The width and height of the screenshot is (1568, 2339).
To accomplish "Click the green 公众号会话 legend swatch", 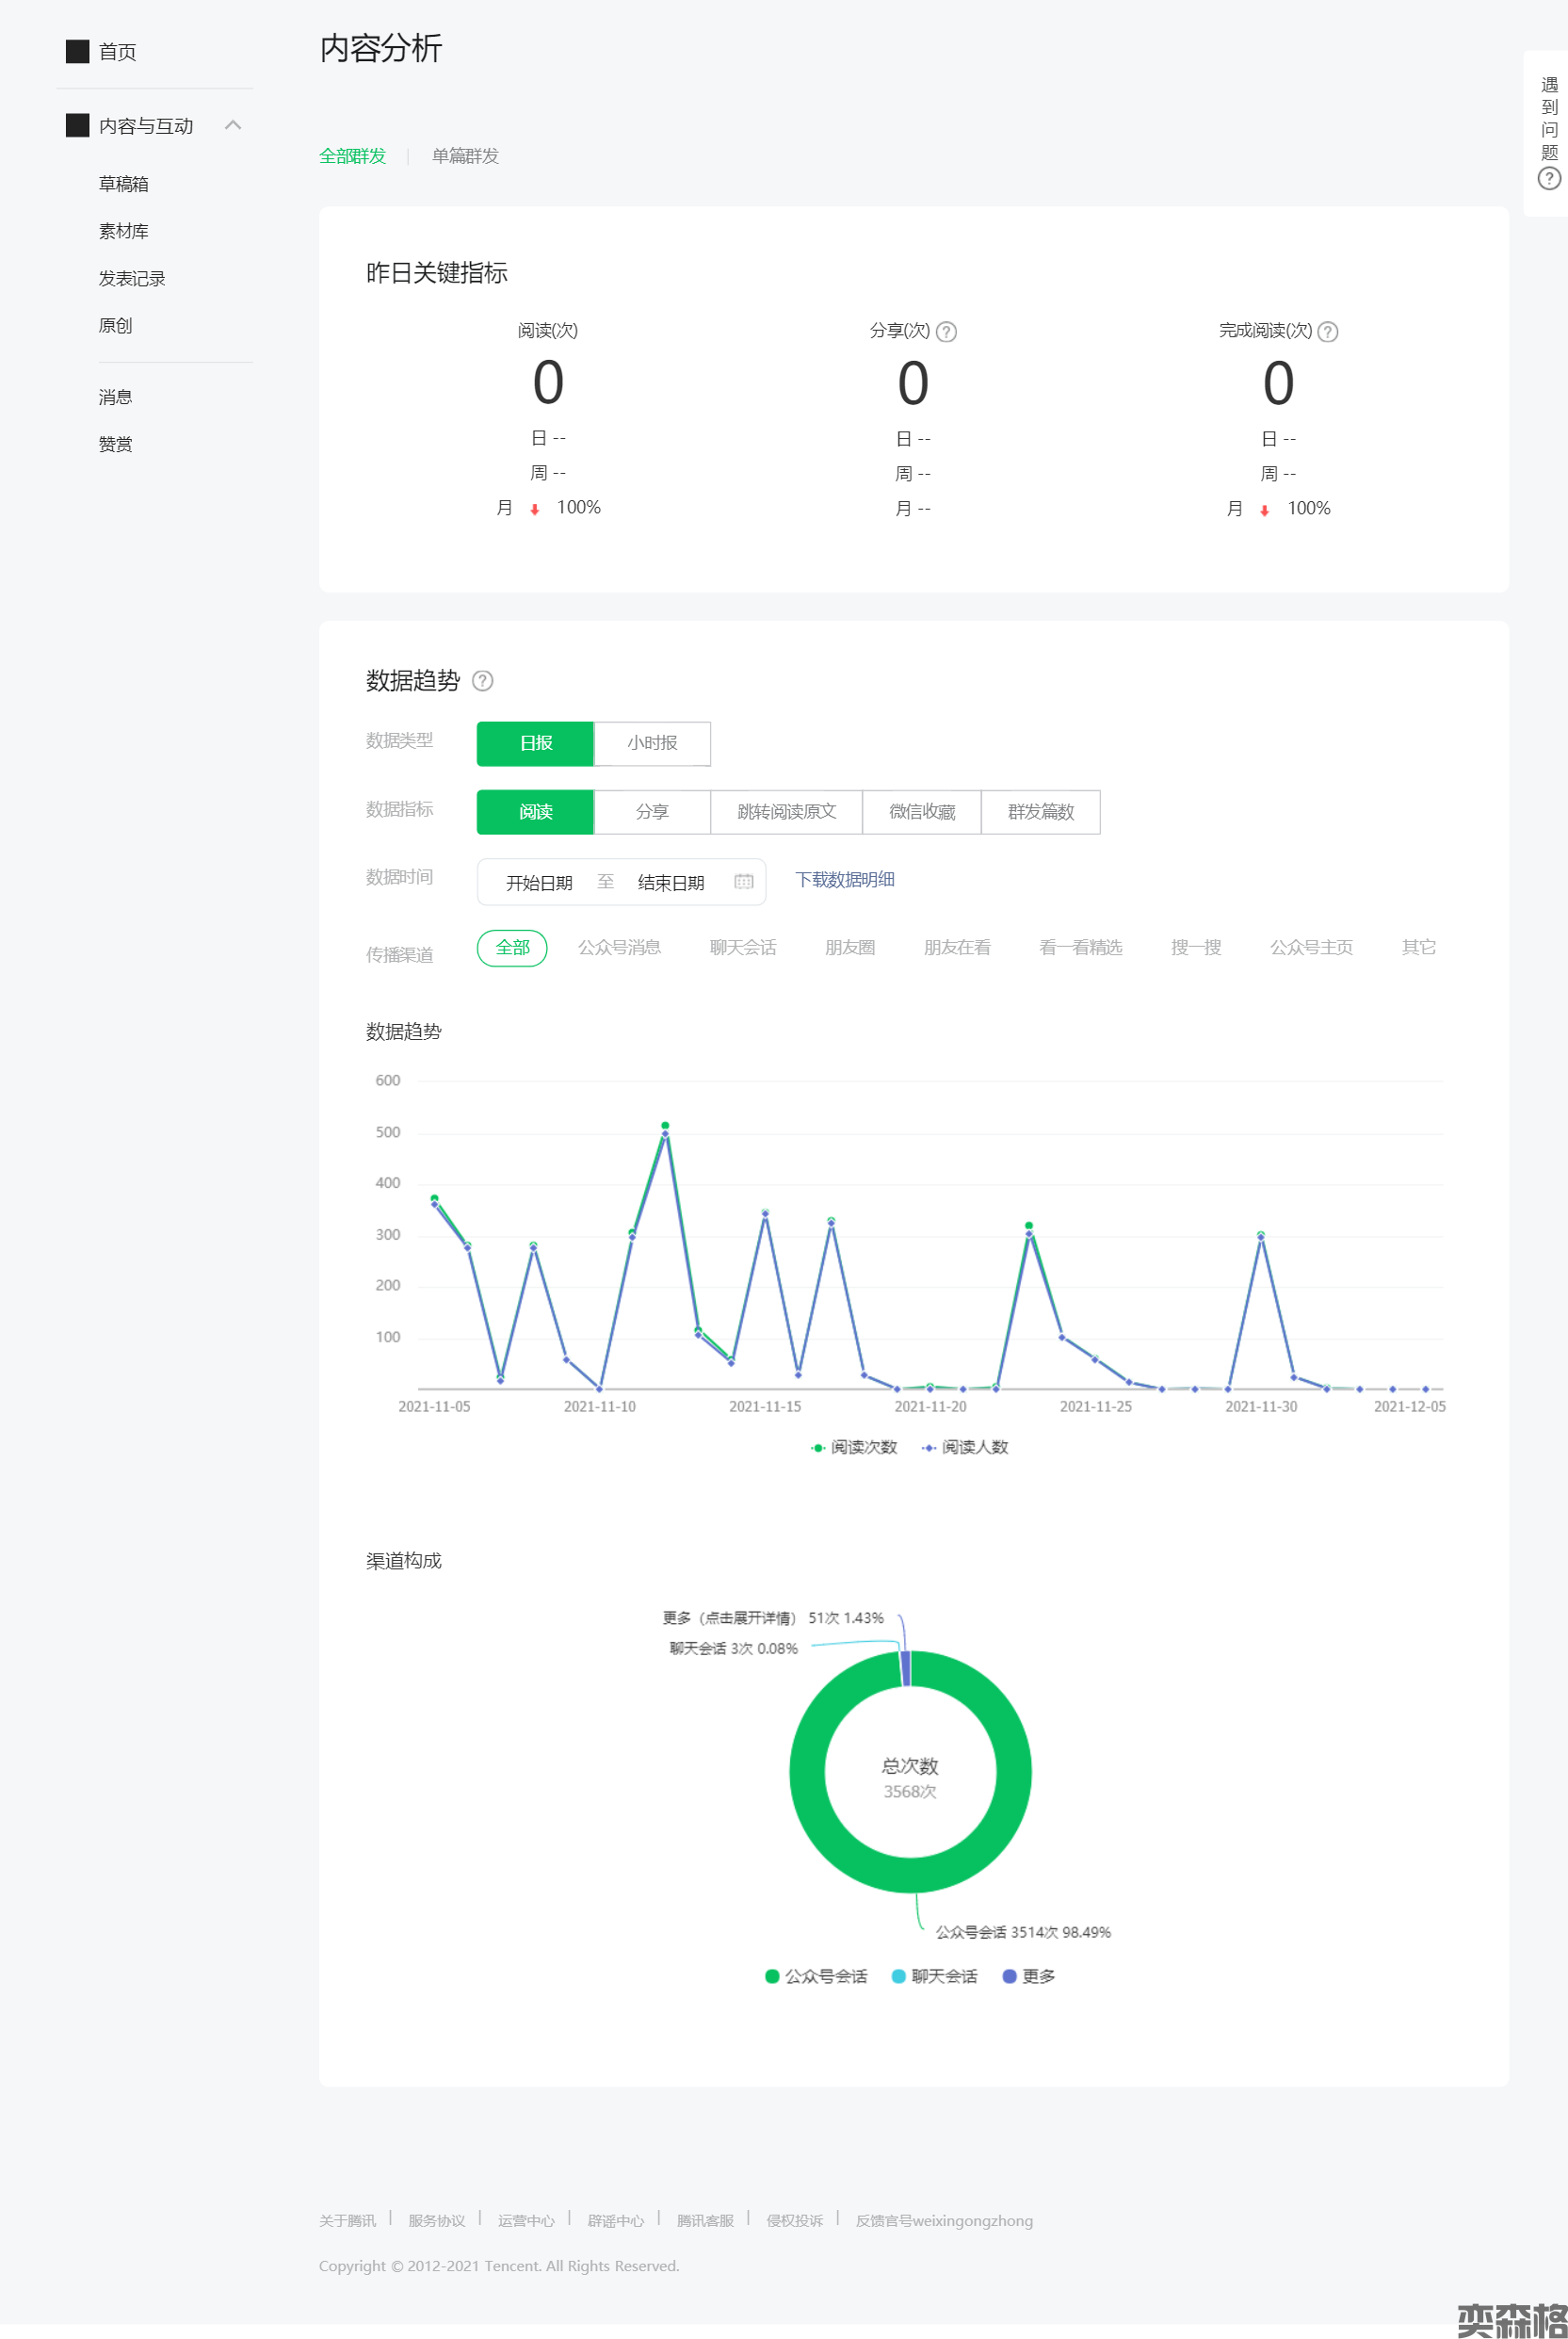I will click(771, 1976).
